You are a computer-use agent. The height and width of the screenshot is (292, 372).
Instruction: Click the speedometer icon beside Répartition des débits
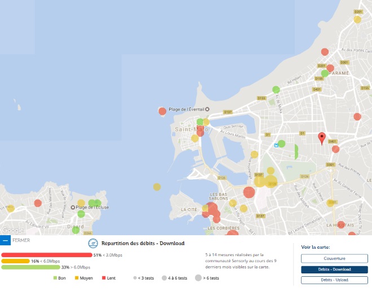pyautogui.click(x=93, y=243)
